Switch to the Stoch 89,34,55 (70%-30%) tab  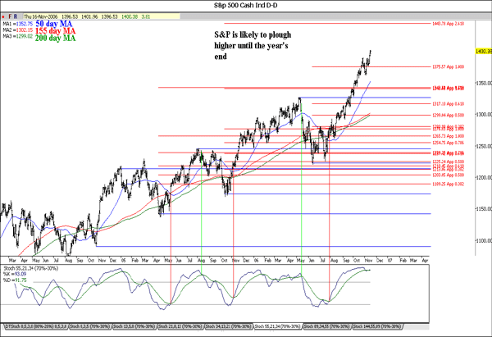[x=327, y=326]
